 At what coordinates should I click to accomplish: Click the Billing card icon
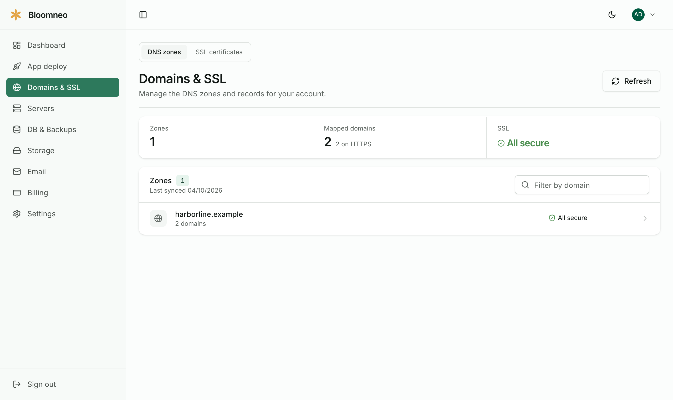point(17,192)
